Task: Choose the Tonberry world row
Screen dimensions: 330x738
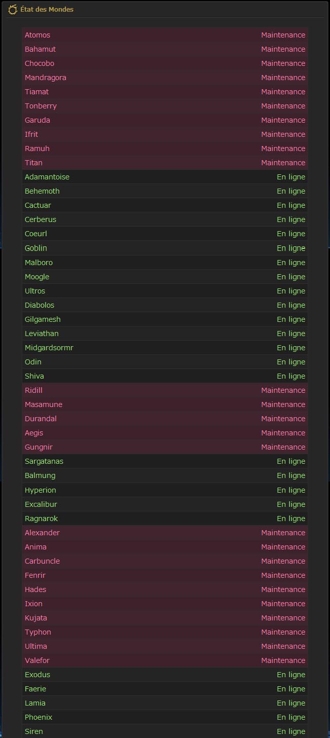Action: coord(165,106)
